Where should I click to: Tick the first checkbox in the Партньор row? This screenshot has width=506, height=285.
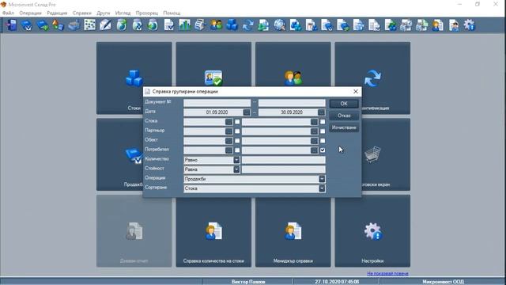coord(237,131)
